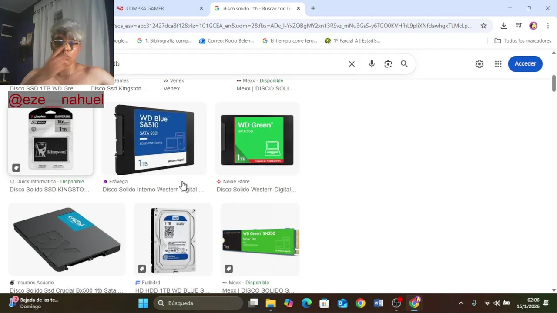Close the disco solido 1tb search tab
The image size is (557, 313).
click(298, 8)
